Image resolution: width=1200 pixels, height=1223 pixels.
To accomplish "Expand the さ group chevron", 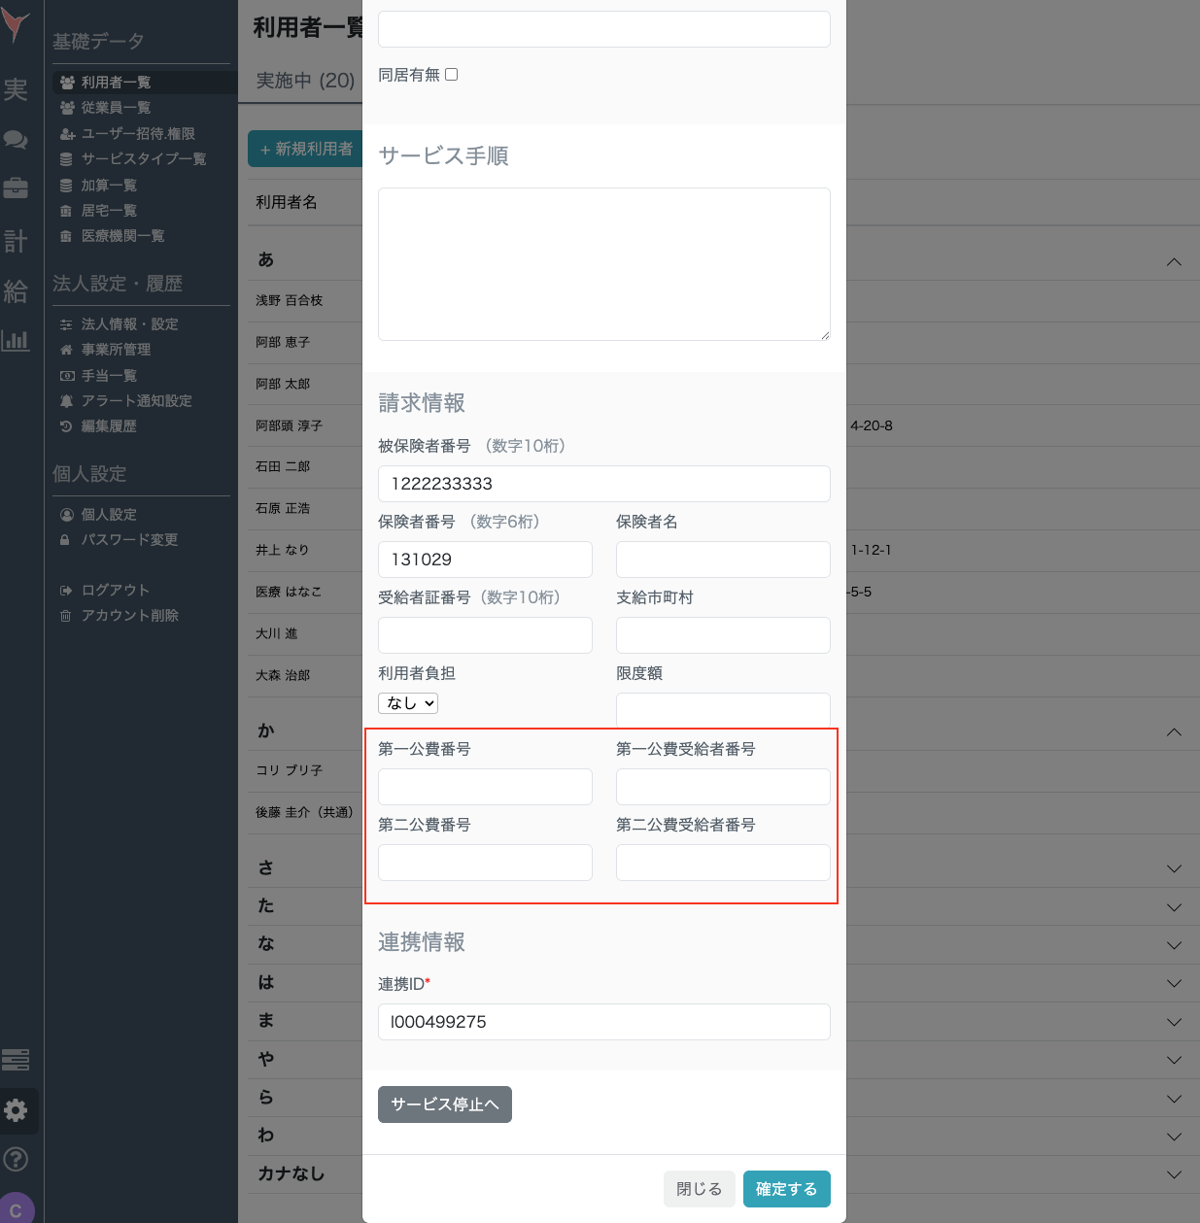I will click(x=1174, y=868).
